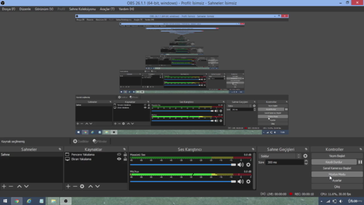This screenshot has height=205, width=364.
Task: Move source down in Kaynaklar panel
Action: coord(98,186)
